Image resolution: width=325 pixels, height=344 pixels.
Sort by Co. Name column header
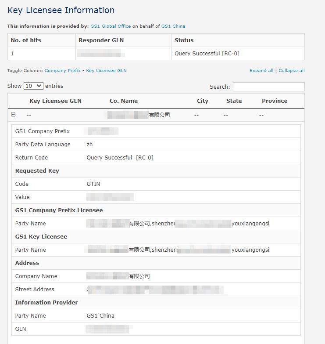coord(124,101)
